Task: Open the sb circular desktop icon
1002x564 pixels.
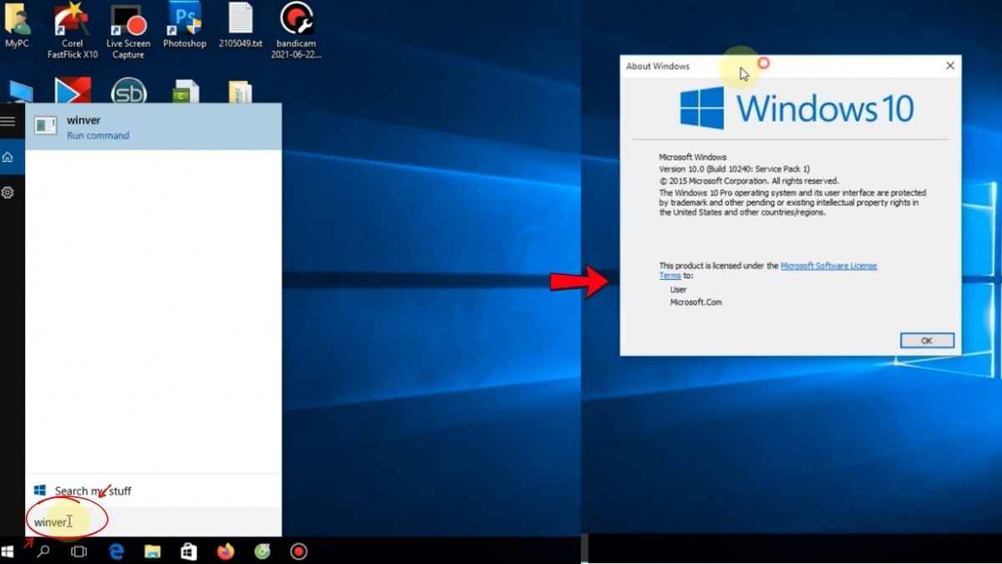Action: (129, 92)
